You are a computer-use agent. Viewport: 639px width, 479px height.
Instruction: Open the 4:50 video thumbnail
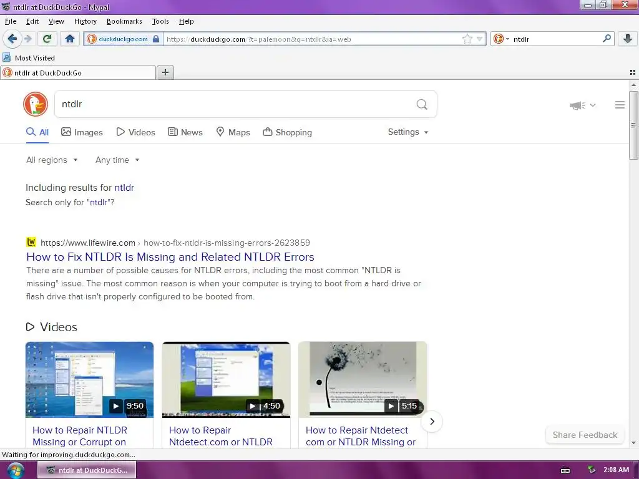tap(226, 380)
